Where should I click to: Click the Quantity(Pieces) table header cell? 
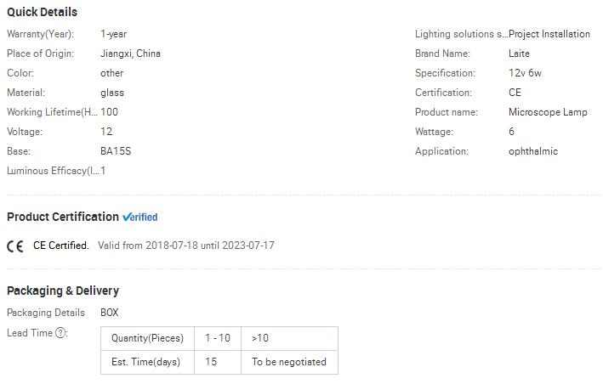click(147, 338)
